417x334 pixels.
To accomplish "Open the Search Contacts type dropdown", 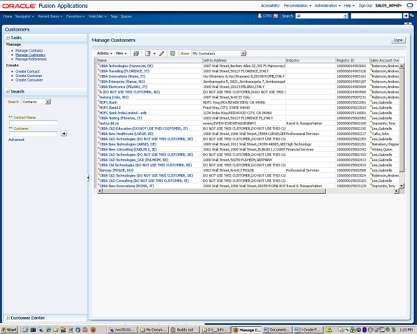I will [48, 102].
